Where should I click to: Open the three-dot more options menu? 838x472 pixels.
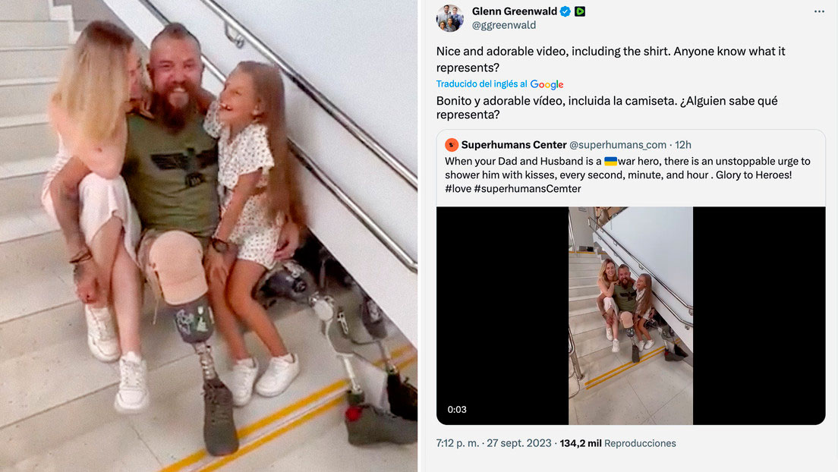[819, 11]
